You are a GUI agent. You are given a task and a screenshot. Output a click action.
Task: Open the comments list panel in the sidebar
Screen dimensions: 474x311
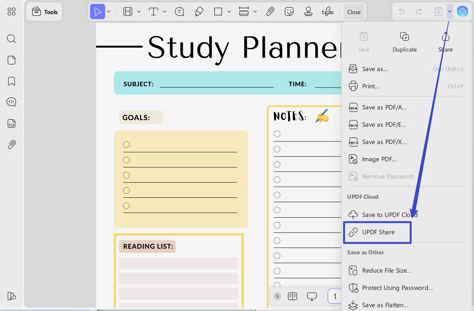[x=12, y=102]
